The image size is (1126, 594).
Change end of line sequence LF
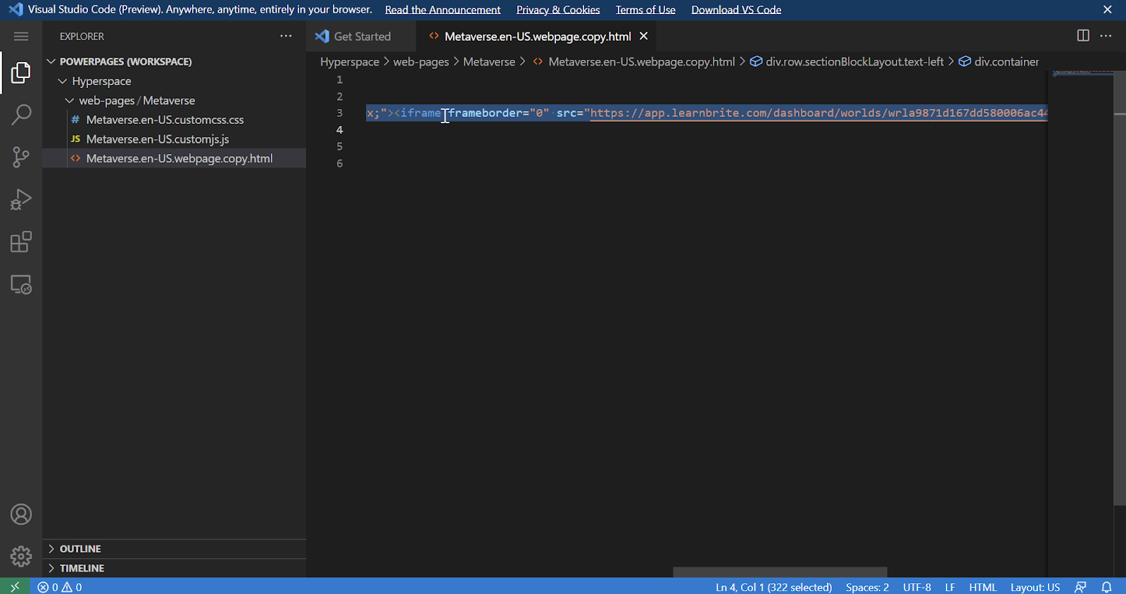click(950, 587)
